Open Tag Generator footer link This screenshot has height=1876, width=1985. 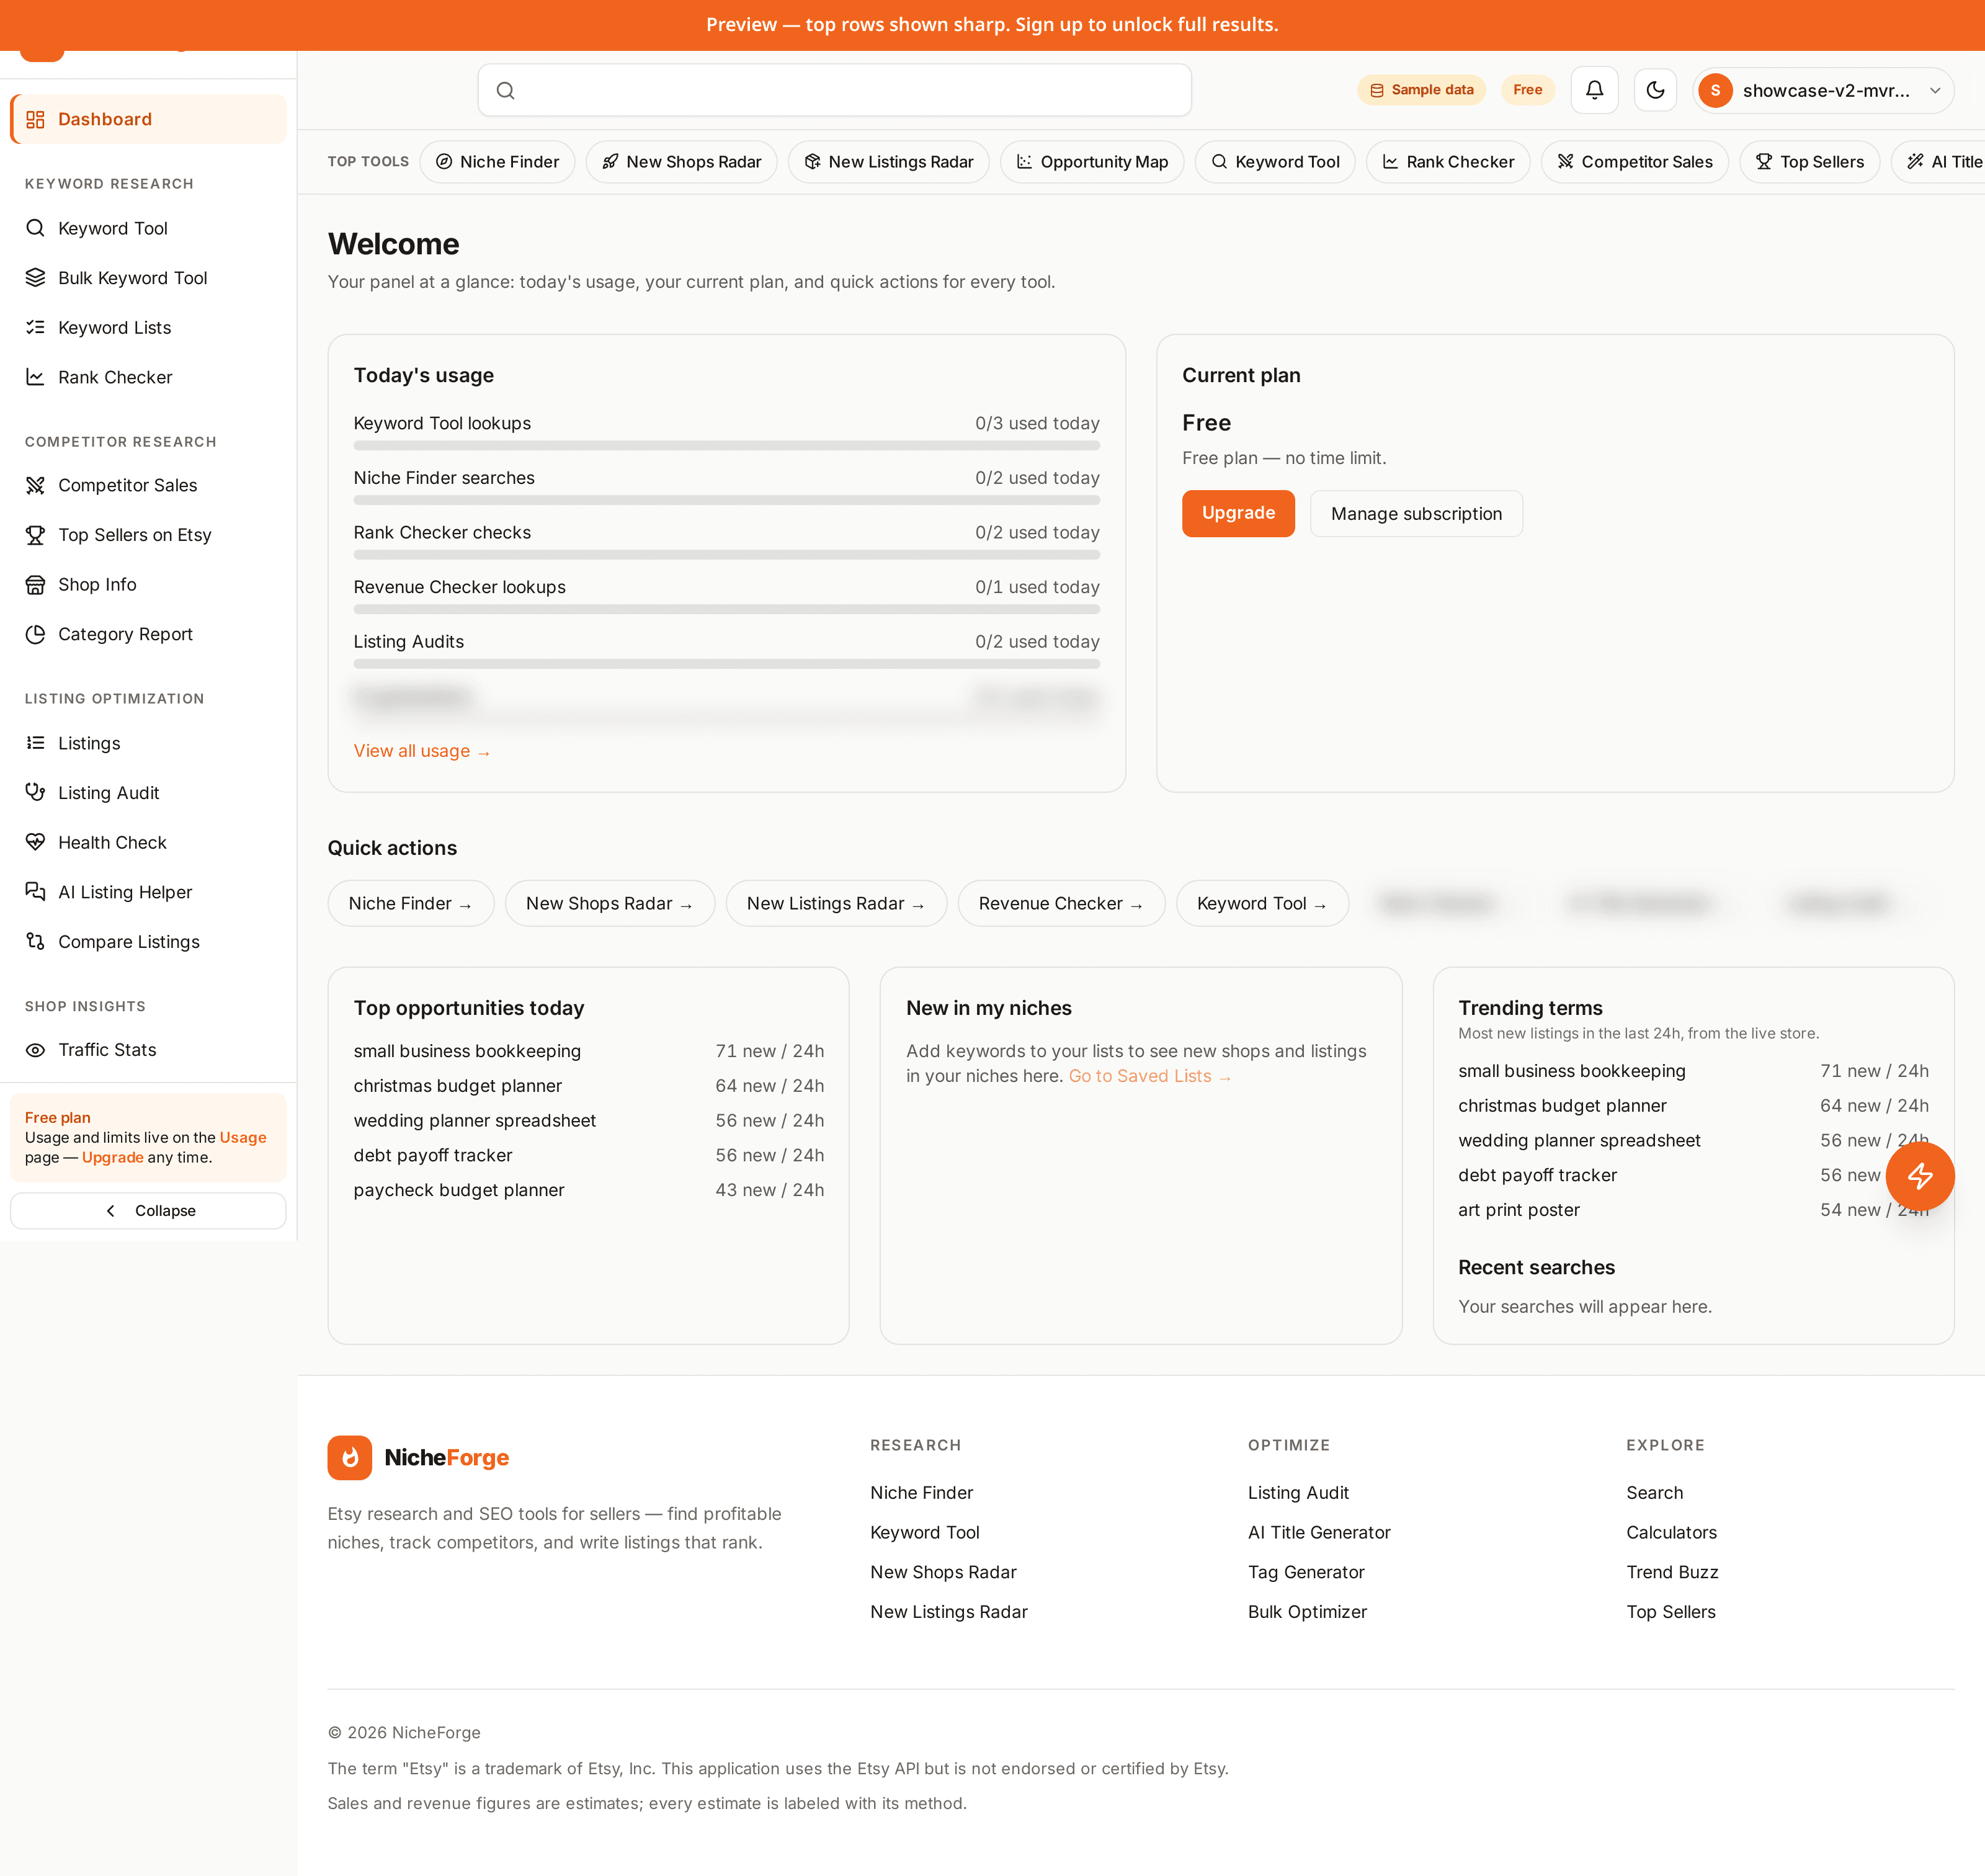tap(1306, 1572)
